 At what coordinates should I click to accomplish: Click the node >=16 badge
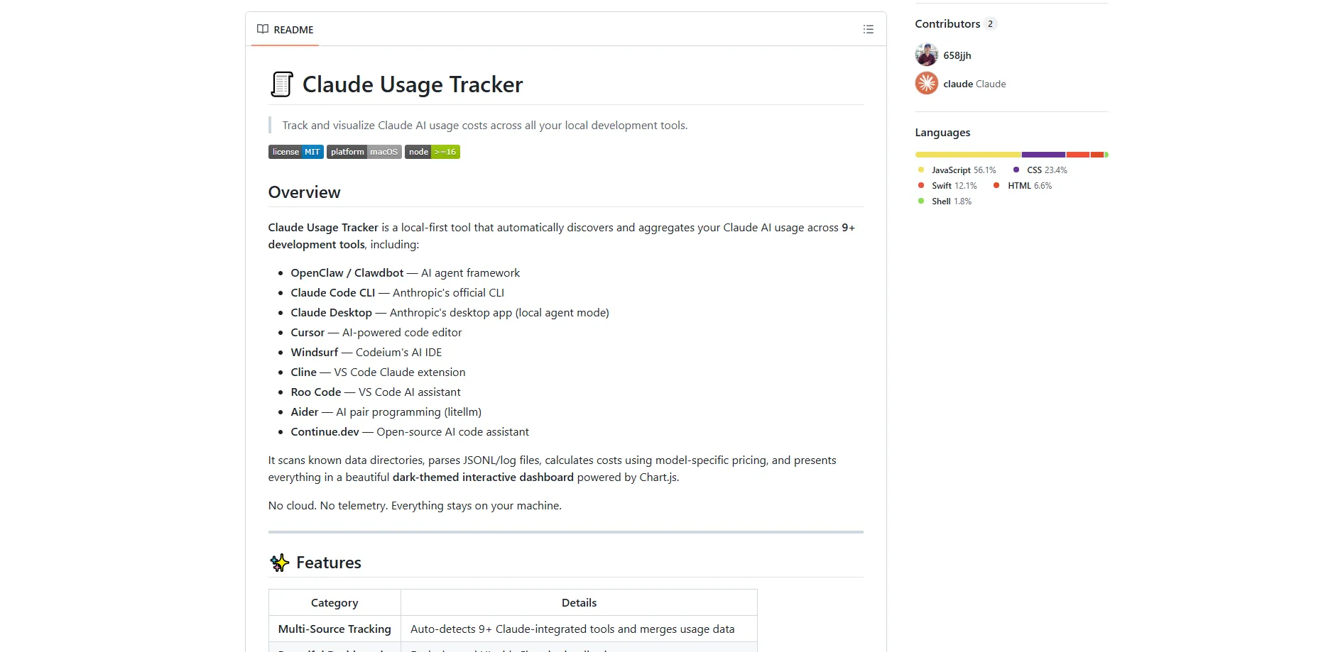pyautogui.click(x=431, y=151)
